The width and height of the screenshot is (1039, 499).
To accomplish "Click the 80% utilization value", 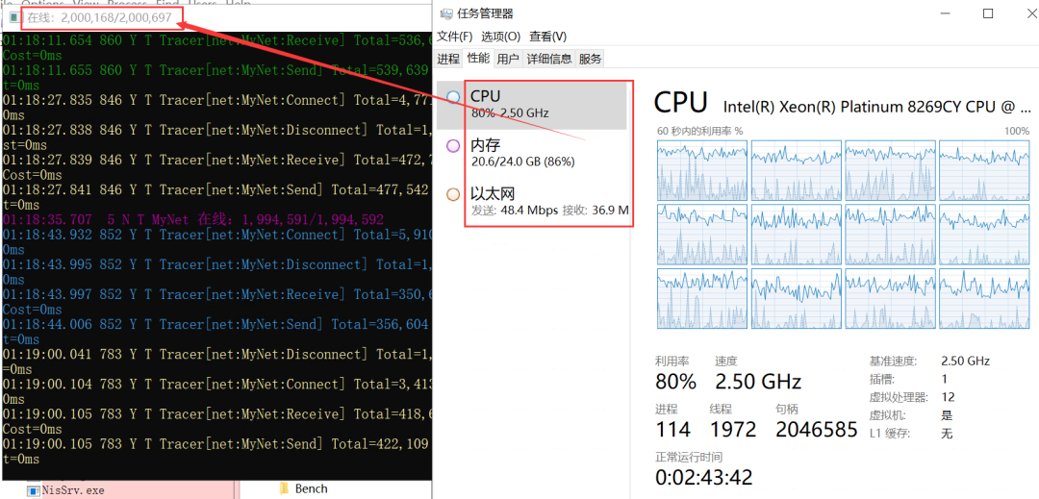I will tap(676, 382).
